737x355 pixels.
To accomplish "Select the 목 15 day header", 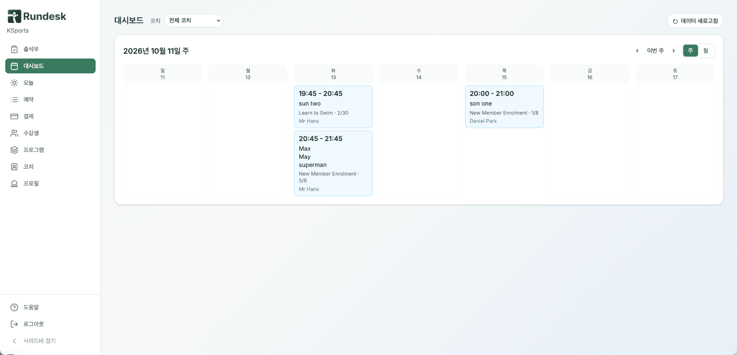I will [x=504, y=74].
